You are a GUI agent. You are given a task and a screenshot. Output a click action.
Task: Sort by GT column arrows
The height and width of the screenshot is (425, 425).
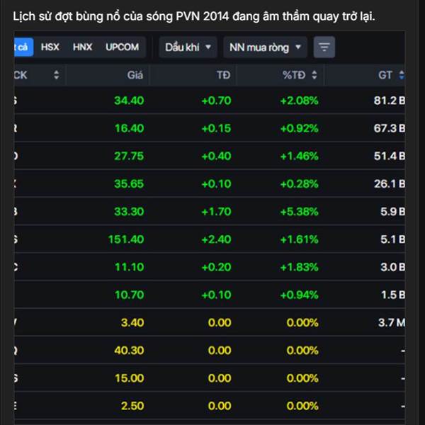tap(402, 75)
